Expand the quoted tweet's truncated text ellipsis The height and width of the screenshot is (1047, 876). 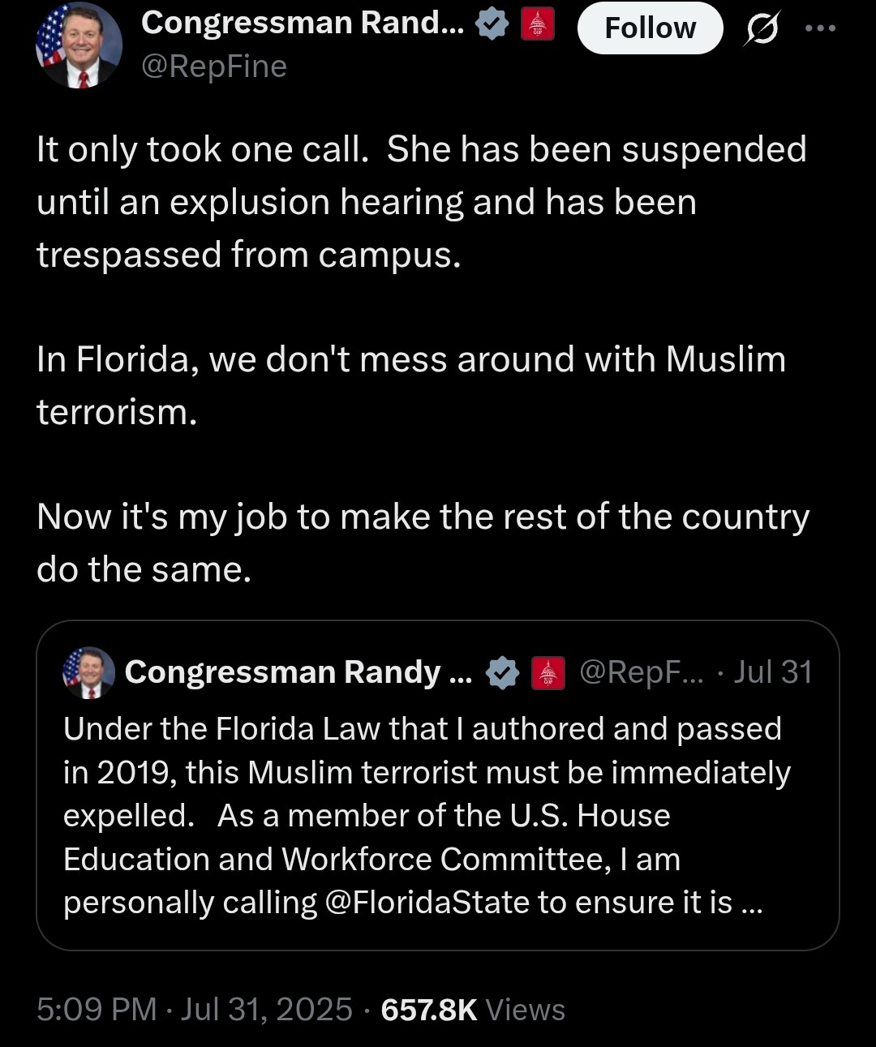[752, 903]
